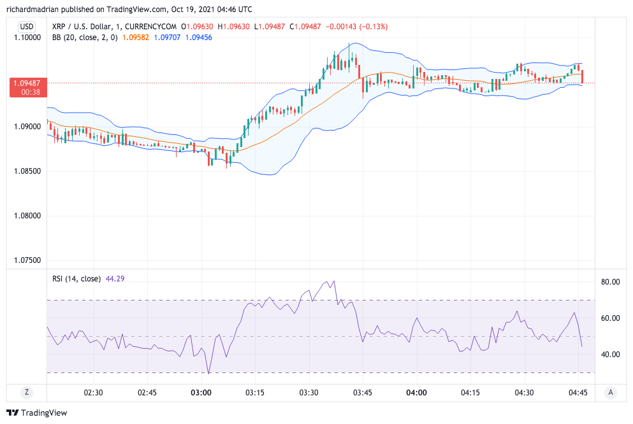
Task: Click the 04:00 time axis label
Action: coord(416,393)
